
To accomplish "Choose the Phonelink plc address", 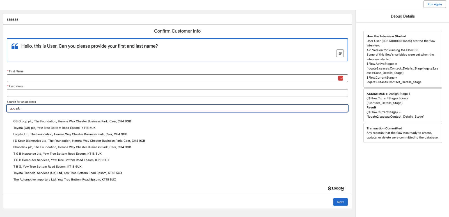I will (72, 147).
